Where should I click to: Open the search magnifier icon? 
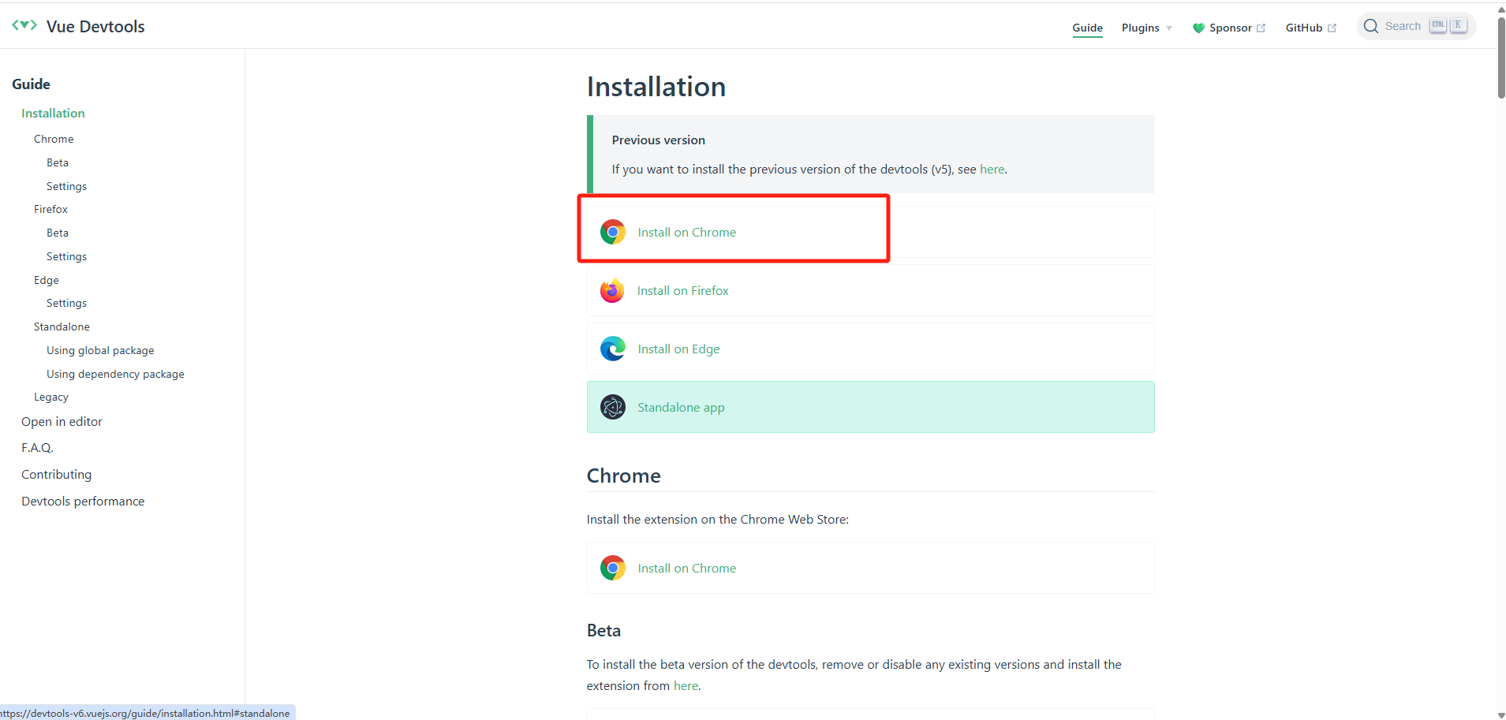[x=1370, y=25]
